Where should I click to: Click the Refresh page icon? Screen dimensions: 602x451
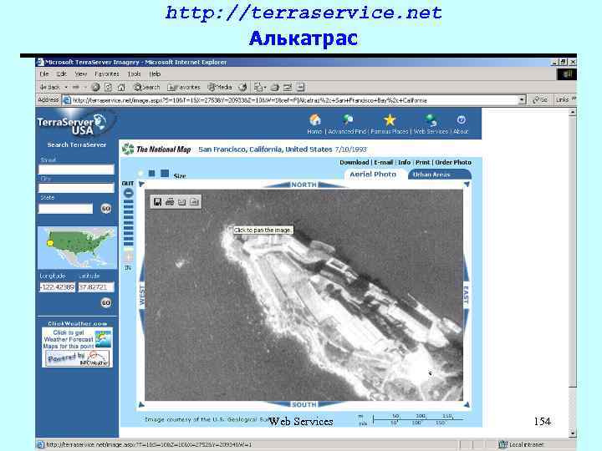tap(108, 87)
